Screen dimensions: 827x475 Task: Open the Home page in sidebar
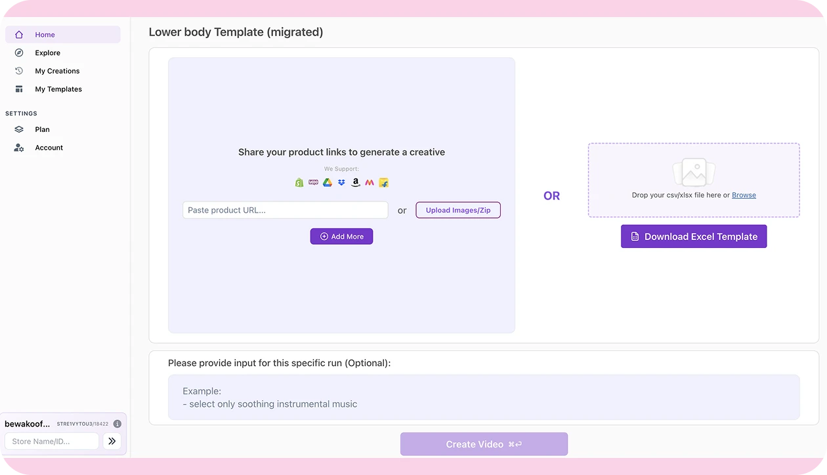[45, 35]
